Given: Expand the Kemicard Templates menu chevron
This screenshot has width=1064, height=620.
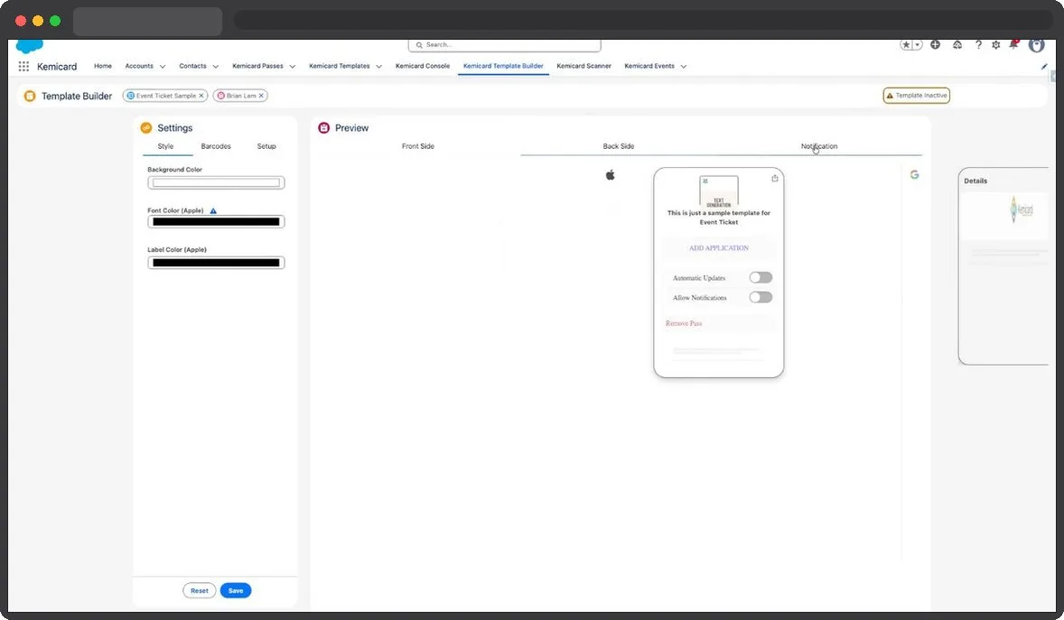Looking at the screenshot, I should (x=378, y=67).
